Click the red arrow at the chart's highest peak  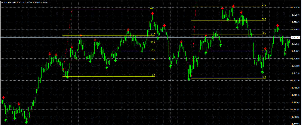click(233, 6)
